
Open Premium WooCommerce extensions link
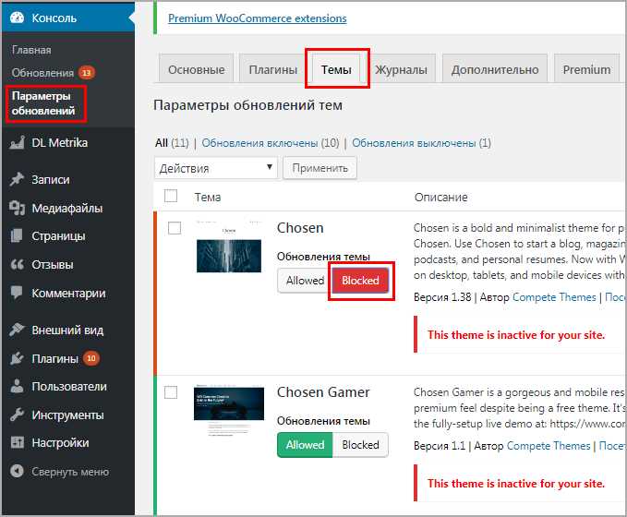coord(257,18)
